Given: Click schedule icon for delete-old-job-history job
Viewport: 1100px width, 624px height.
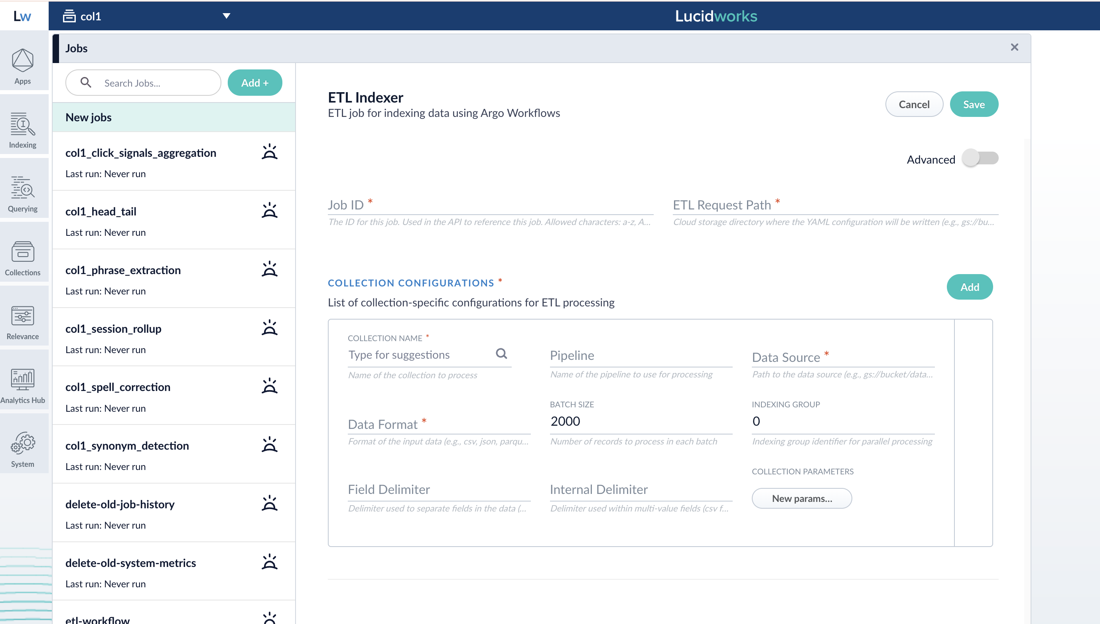Looking at the screenshot, I should pyautogui.click(x=270, y=504).
